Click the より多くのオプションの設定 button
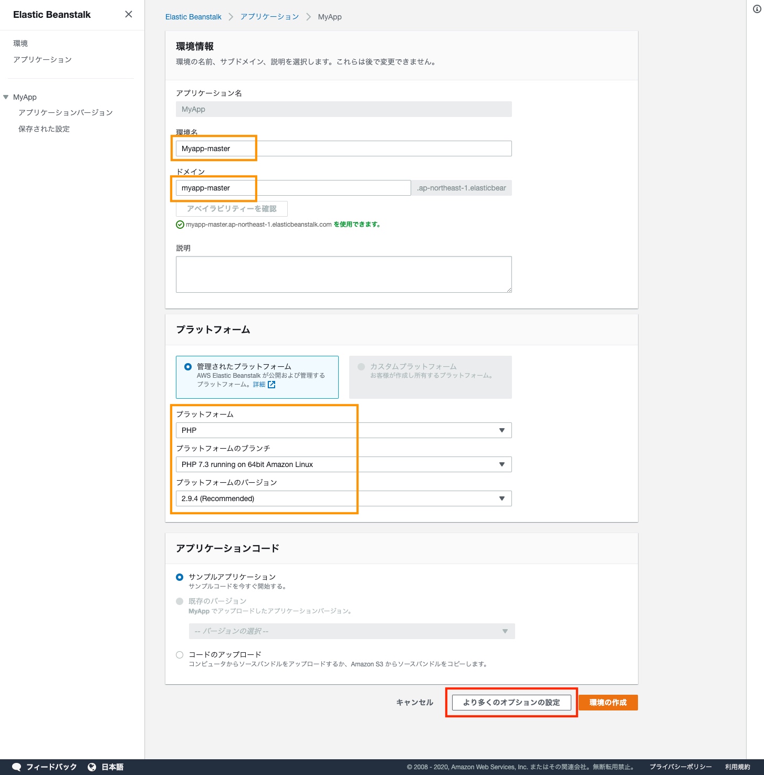Viewport: 764px width, 775px height. (511, 703)
